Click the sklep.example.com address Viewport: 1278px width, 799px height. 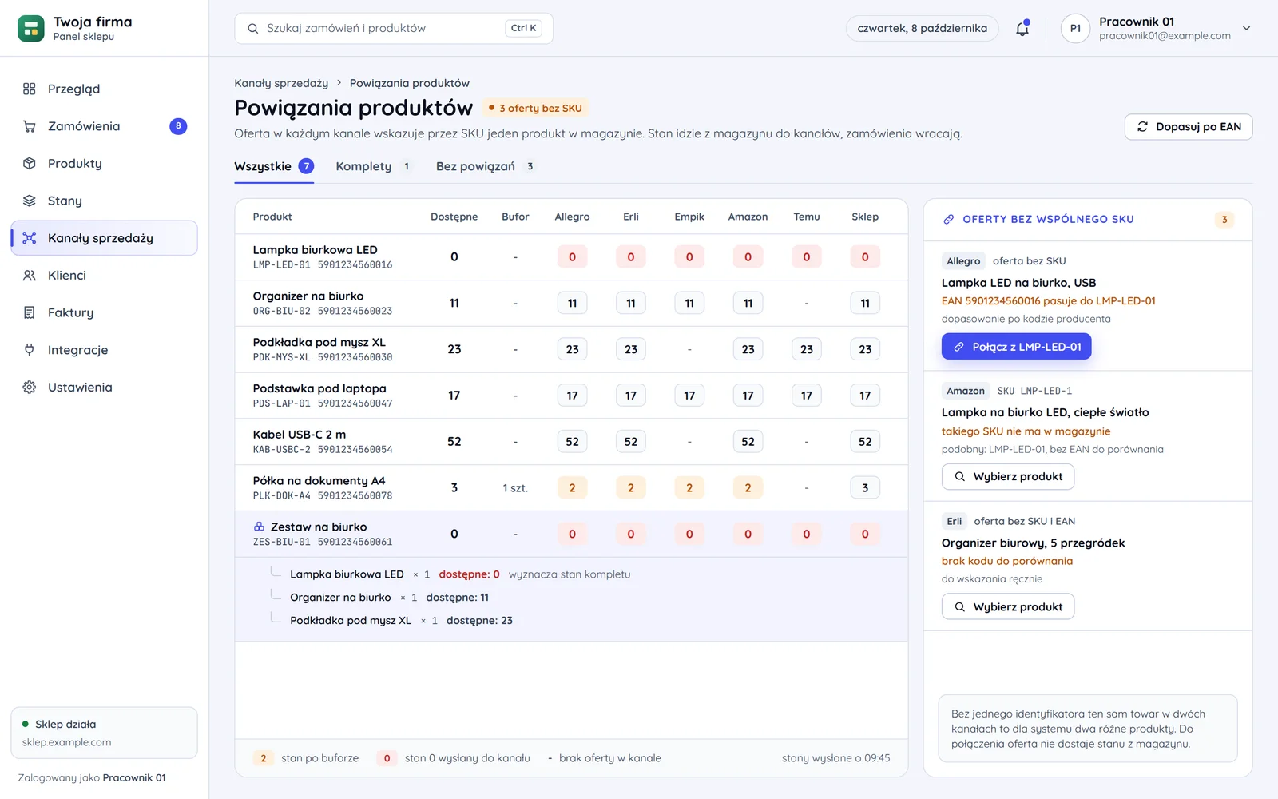(67, 742)
